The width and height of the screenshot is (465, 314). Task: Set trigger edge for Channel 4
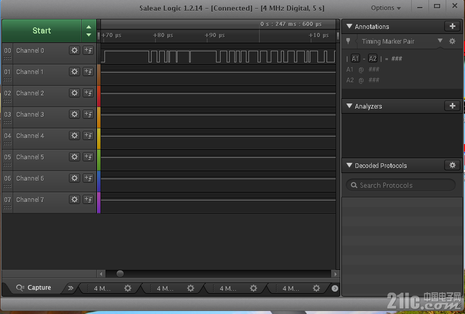tap(88, 135)
